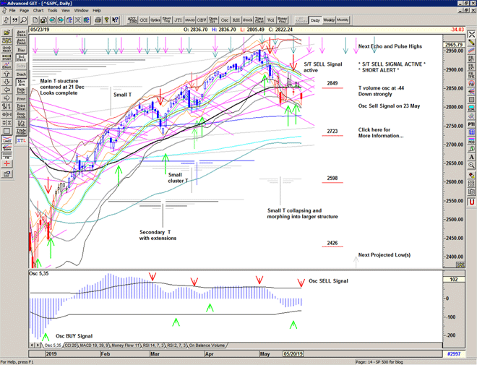
Task: Open the Chart menu
Action: tap(38, 11)
